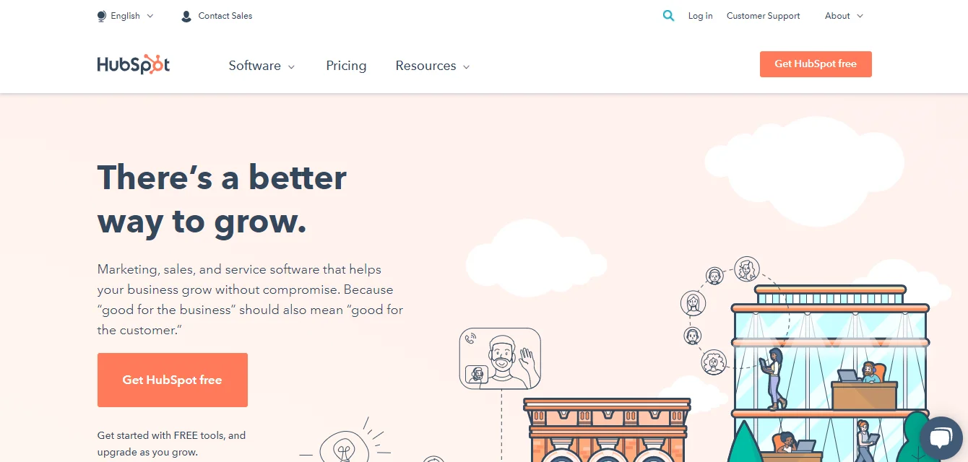
Task: Click the phone handset icon in video call card
Action: point(471,338)
